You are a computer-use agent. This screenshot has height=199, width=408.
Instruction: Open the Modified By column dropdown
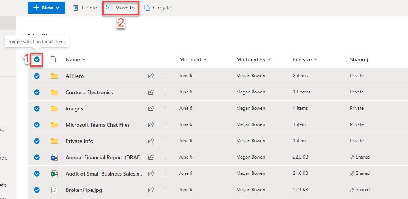coord(253,59)
